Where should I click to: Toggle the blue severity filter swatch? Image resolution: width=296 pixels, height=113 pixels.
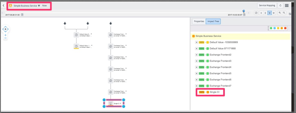tap(275, 28)
